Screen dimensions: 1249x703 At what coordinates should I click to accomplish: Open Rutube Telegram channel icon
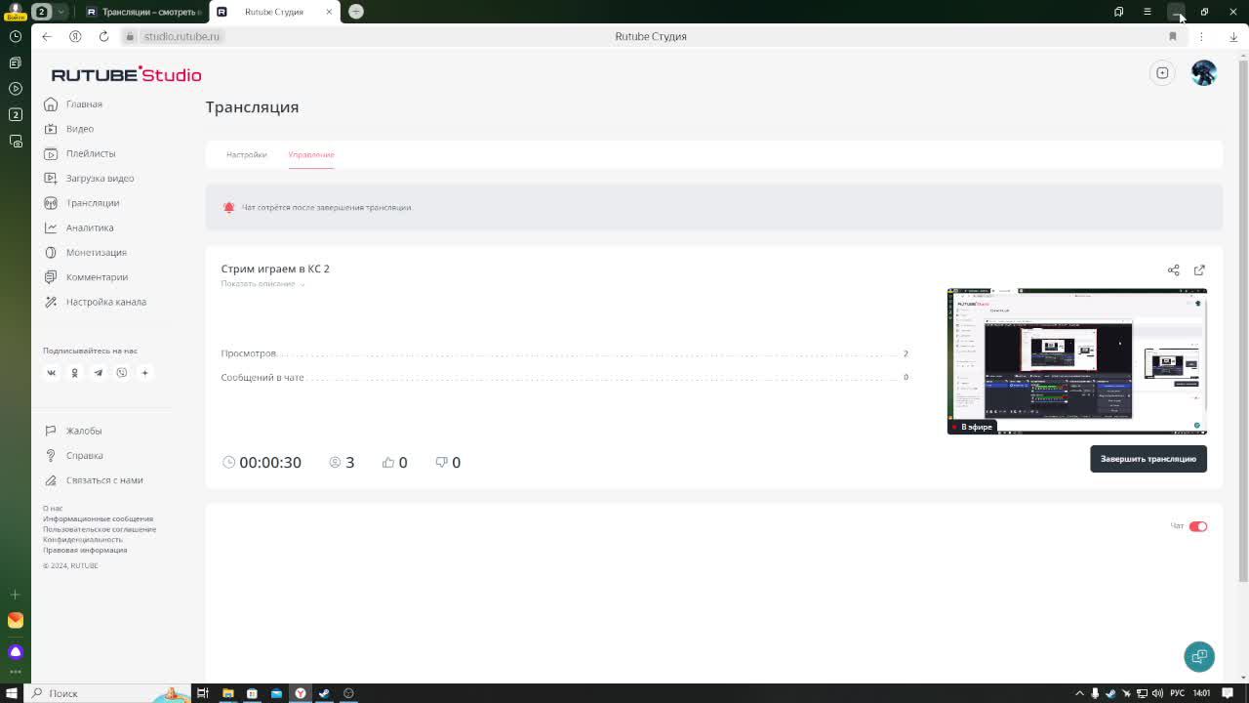[x=98, y=373]
